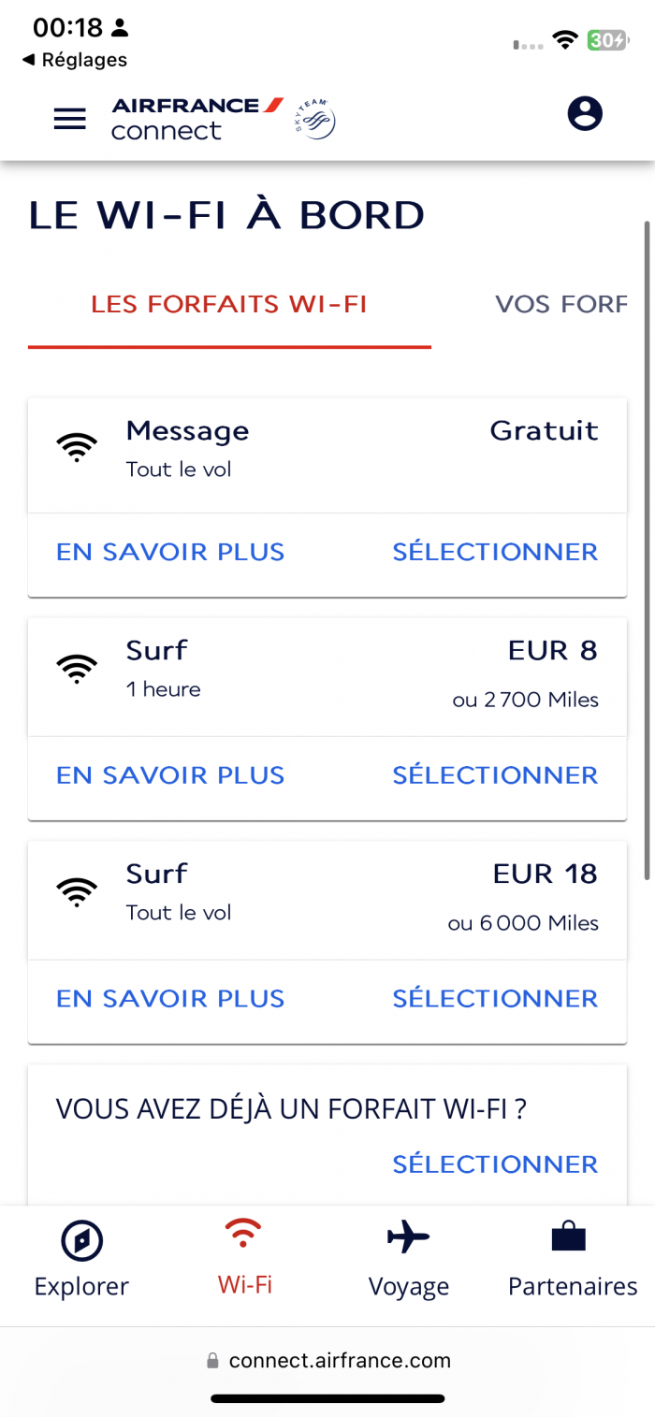This screenshot has width=655, height=1417.
Task: Tap Wi-Fi icon on Surf 1 heure plan
Action: [77, 668]
